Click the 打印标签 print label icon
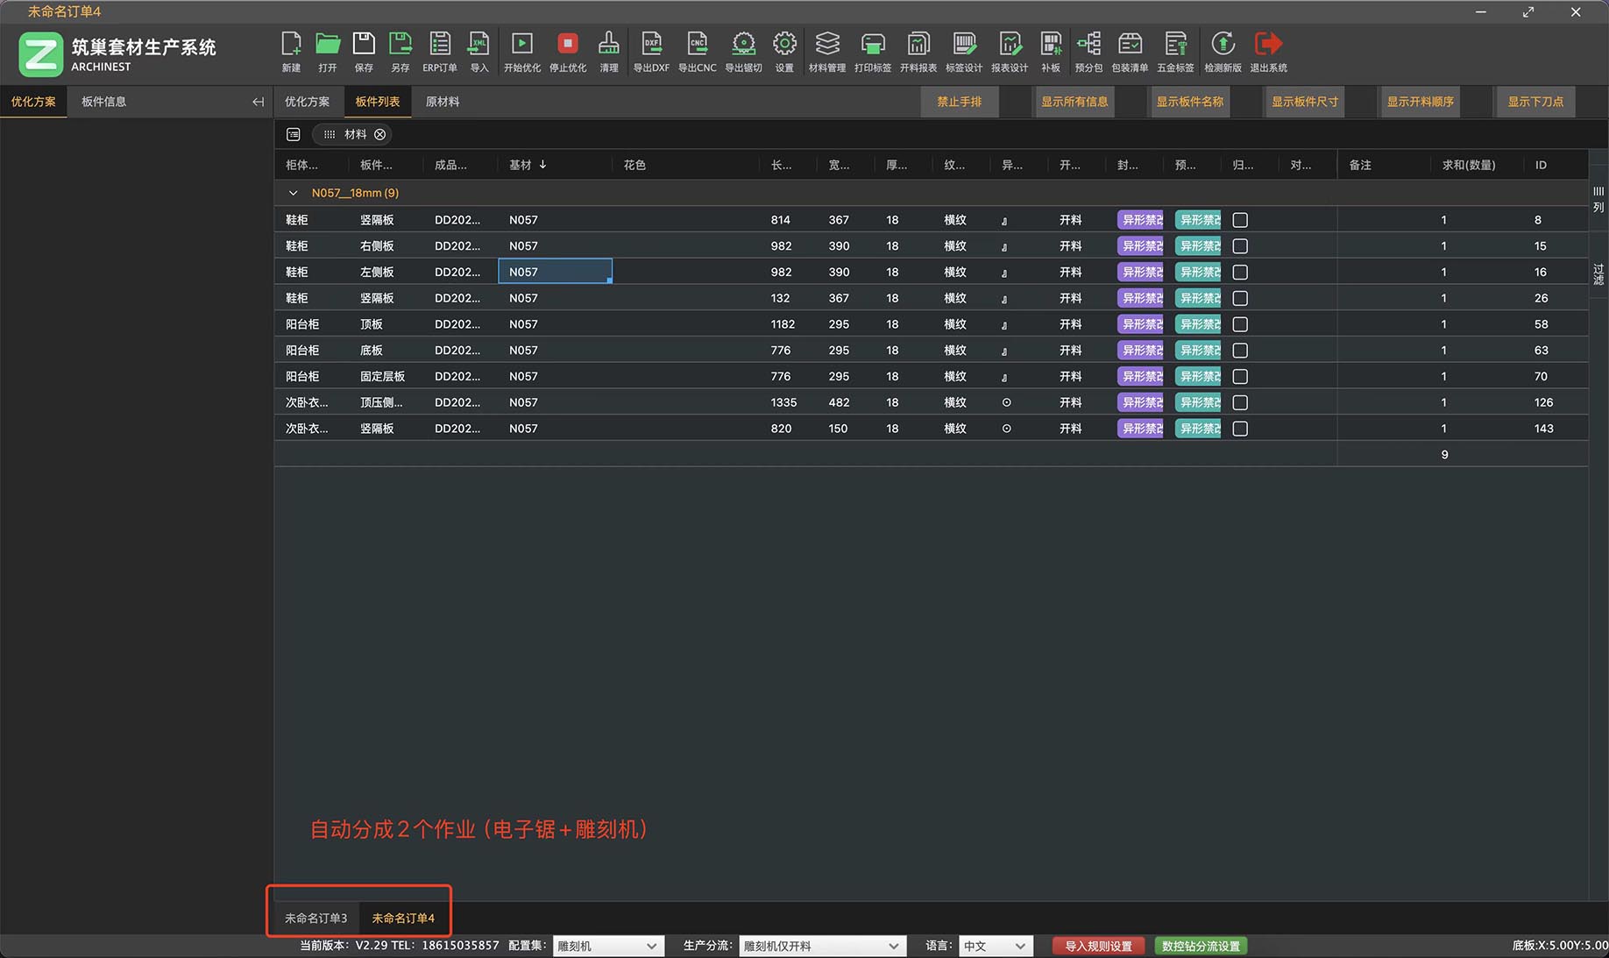 (872, 45)
